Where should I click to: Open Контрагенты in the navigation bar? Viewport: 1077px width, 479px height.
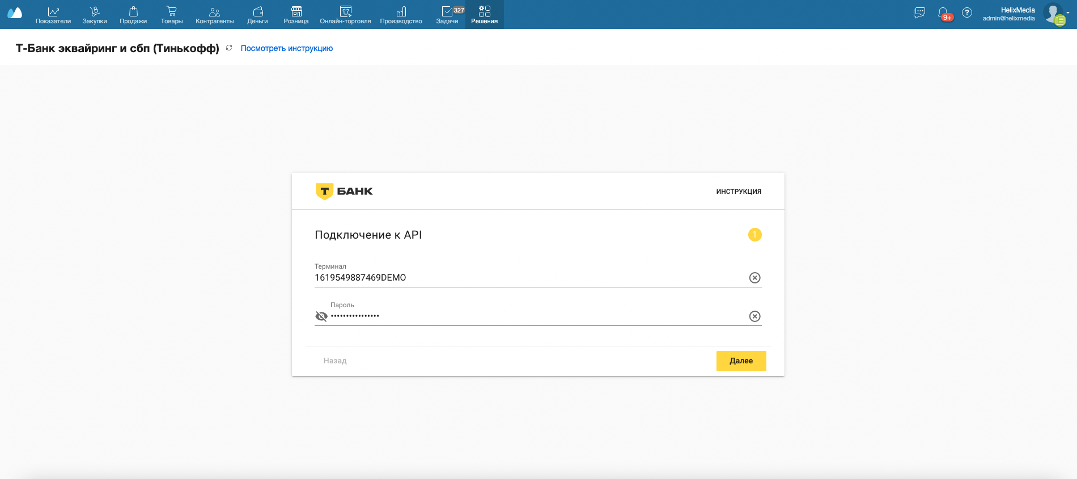click(x=214, y=15)
